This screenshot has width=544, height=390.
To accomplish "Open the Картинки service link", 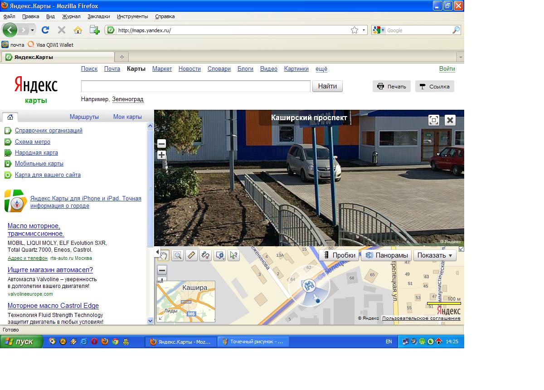I will (296, 69).
